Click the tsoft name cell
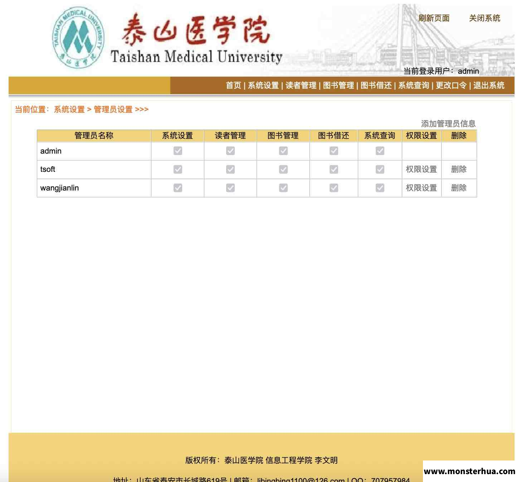Screen dimensions: 516x482 [x=94, y=169]
